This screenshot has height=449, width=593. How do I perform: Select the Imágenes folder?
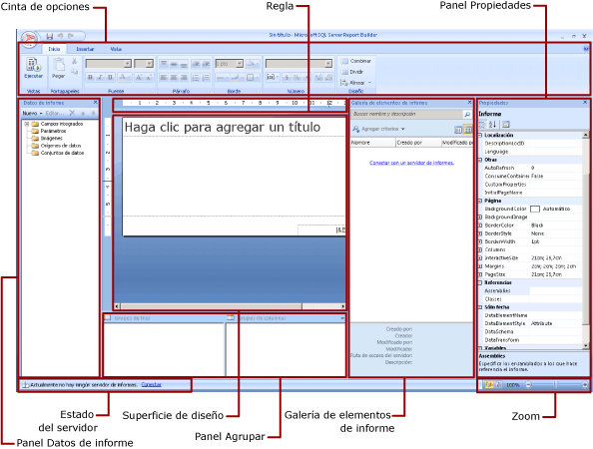[x=47, y=139]
